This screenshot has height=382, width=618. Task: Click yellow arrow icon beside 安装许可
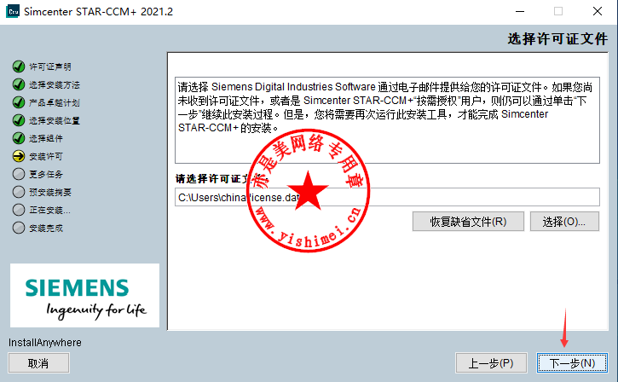coord(19,156)
